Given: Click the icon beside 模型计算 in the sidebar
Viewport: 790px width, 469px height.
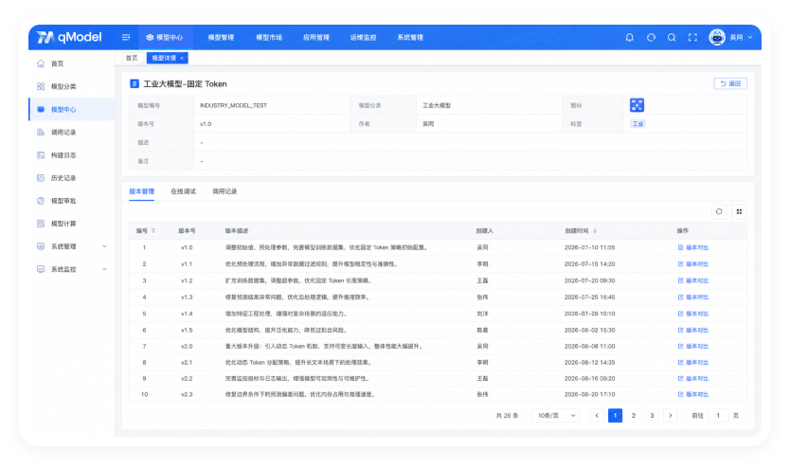Looking at the screenshot, I should (41, 224).
